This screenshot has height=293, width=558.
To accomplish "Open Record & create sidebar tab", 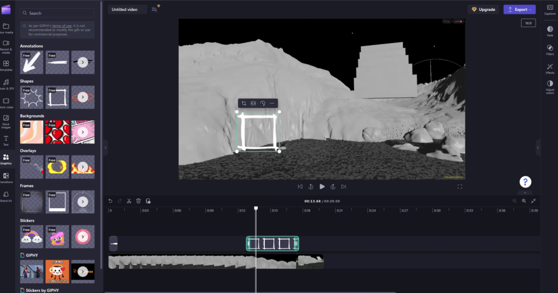I will click(6, 47).
